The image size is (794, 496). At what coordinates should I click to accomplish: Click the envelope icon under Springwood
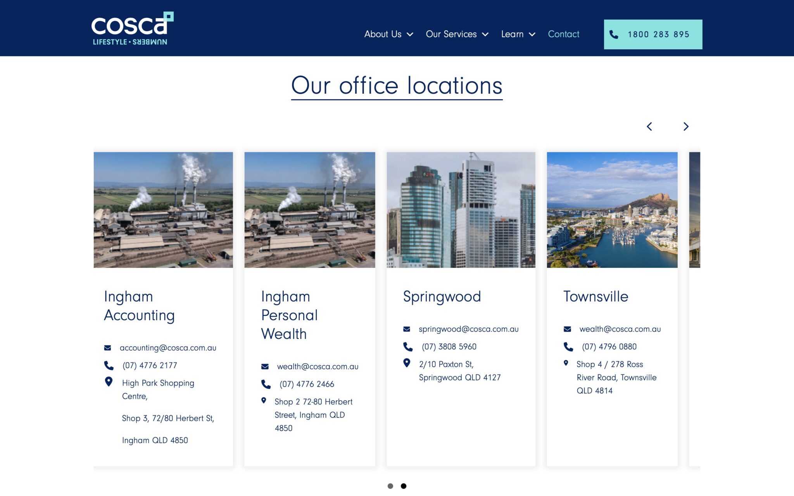click(406, 329)
